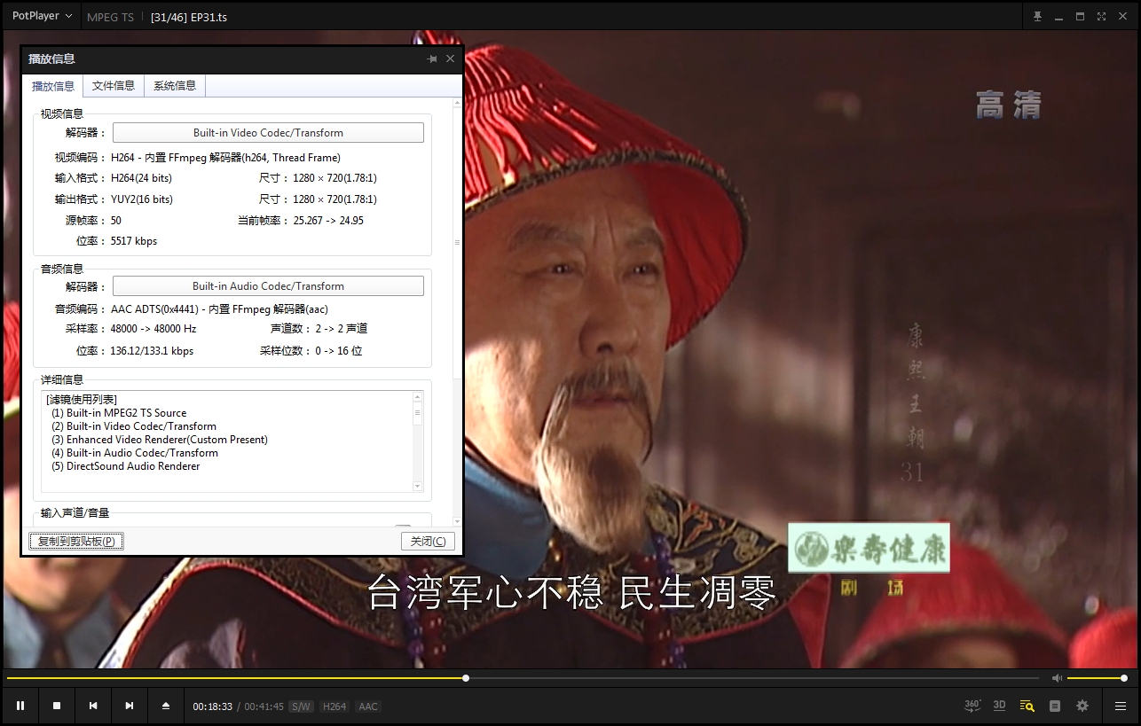
Task: Click the H264 video codec badge
Action: tap(334, 706)
